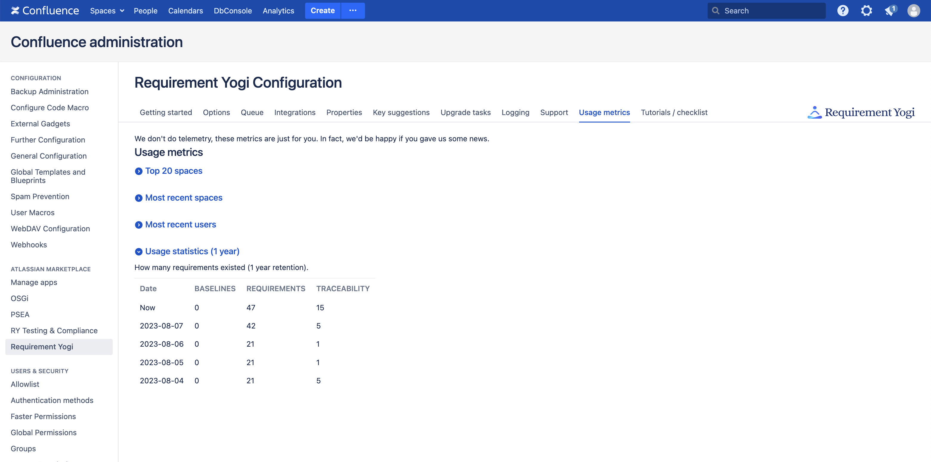Click the Requirement Yogi logo
Image resolution: width=931 pixels, height=462 pixels.
point(861,112)
